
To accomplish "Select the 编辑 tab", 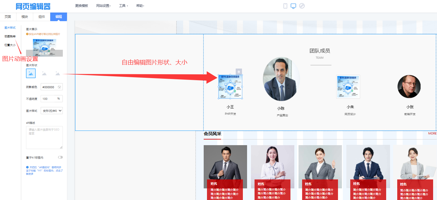I will tap(59, 17).
